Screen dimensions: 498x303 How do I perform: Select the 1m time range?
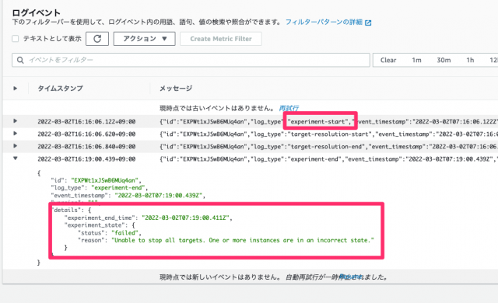[x=416, y=60]
